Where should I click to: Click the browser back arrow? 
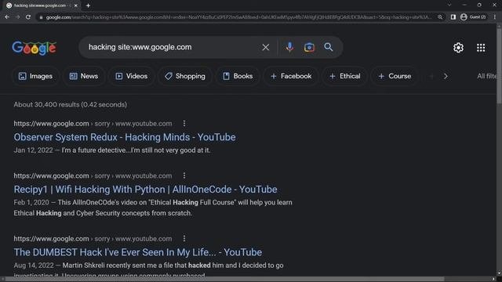7,17
